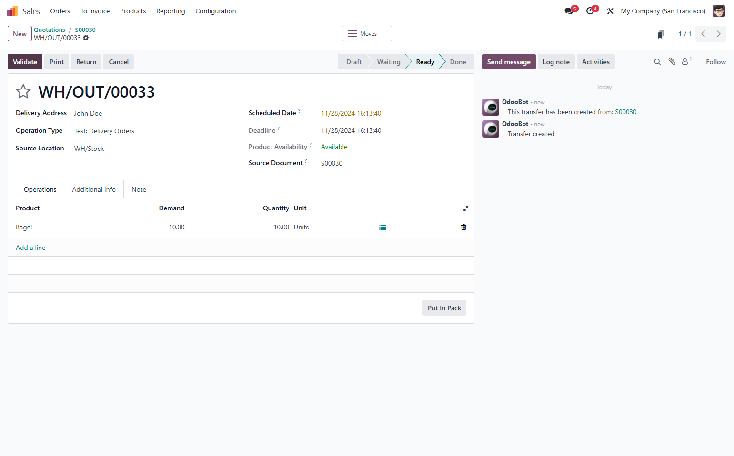Open the S00030 breadcrumb link
This screenshot has height=456, width=734.
coord(85,30)
